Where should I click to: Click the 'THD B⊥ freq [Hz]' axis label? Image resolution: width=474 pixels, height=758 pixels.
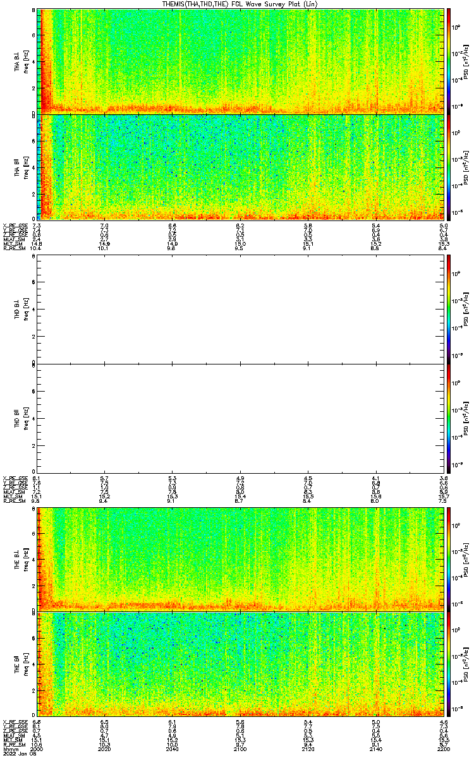(x=22, y=310)
